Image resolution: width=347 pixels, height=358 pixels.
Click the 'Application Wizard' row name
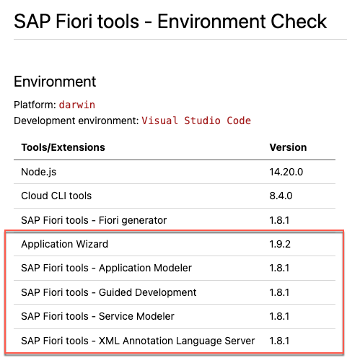pyautogui.click(x=64, y=244)
